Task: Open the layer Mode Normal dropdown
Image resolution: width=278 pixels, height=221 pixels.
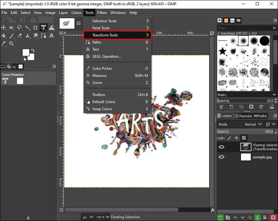Action: point(240,124)
